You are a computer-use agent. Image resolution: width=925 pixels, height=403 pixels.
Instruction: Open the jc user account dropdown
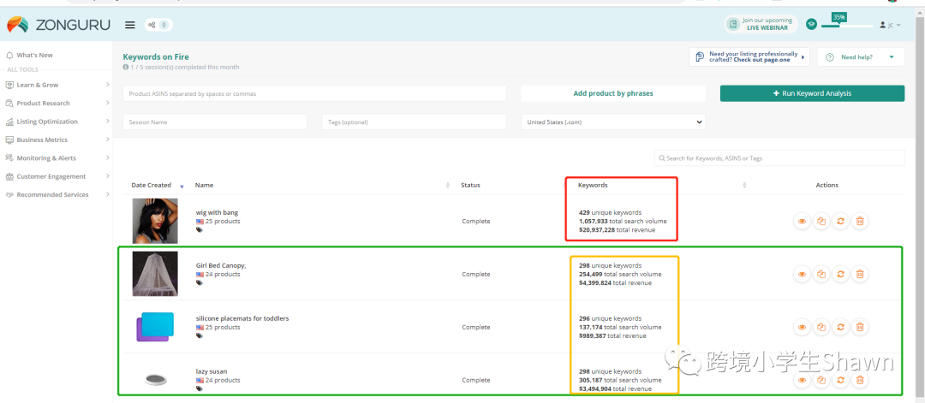(x=891, y=25)
